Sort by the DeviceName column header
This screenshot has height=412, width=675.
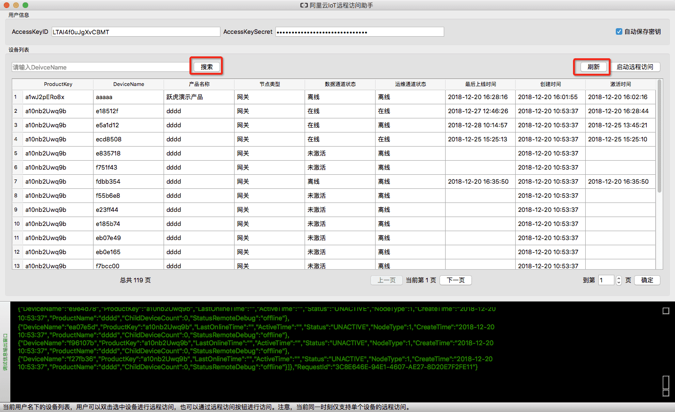click(x=129, y=84)
